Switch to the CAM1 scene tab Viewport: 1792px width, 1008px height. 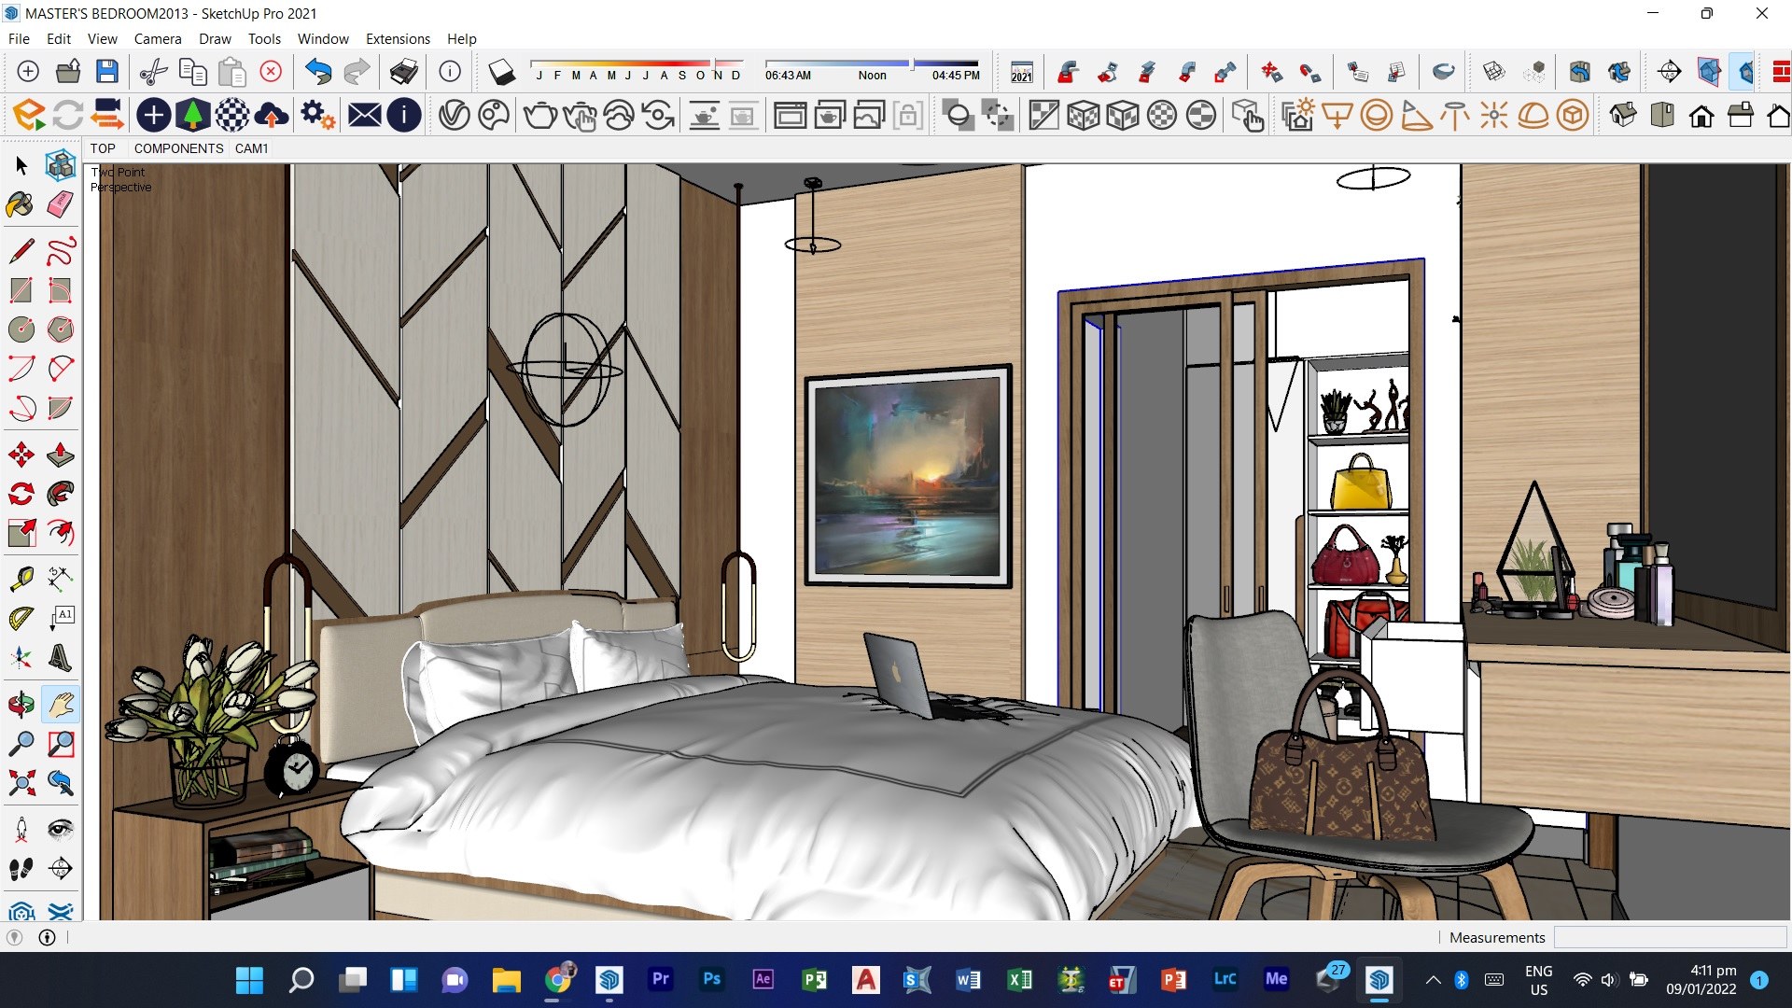250,148
